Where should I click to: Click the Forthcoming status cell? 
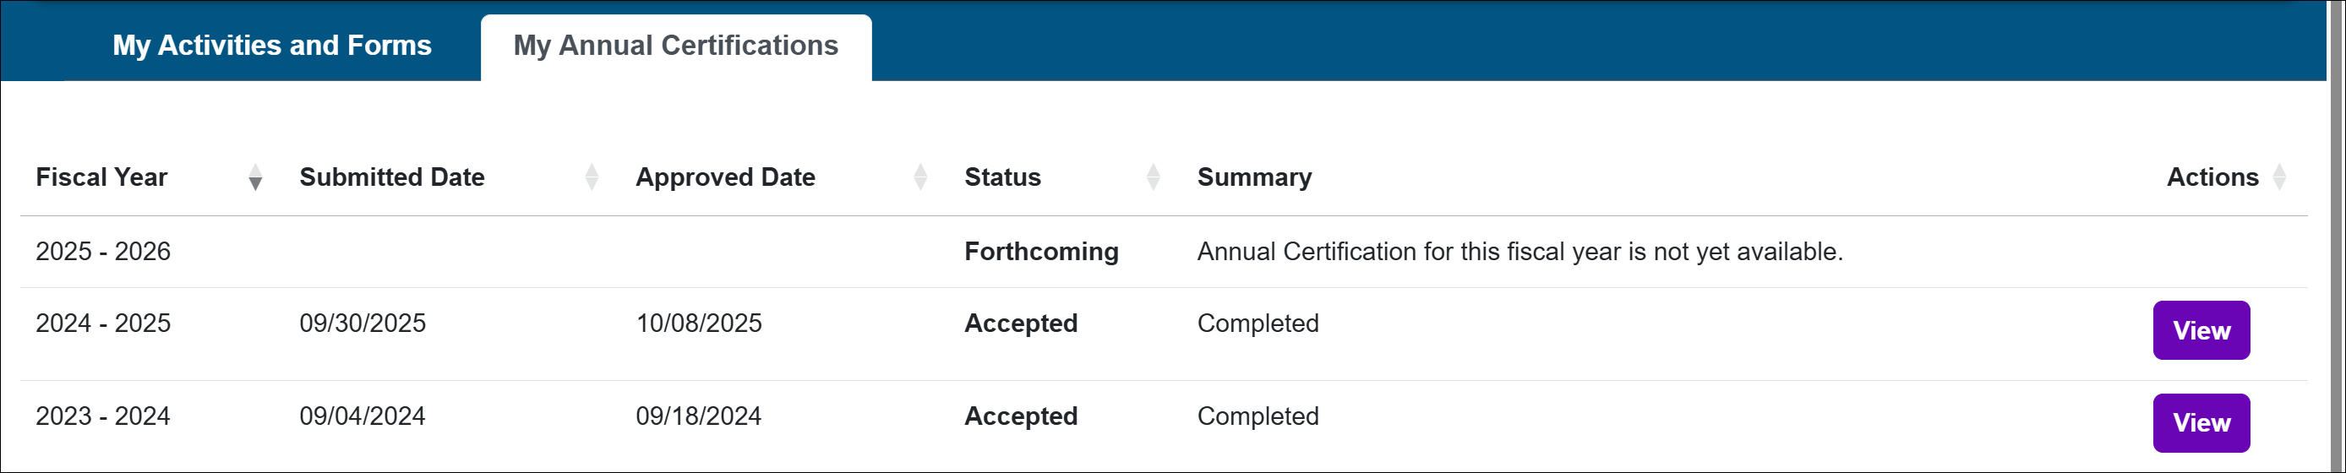coord(1041,251)
